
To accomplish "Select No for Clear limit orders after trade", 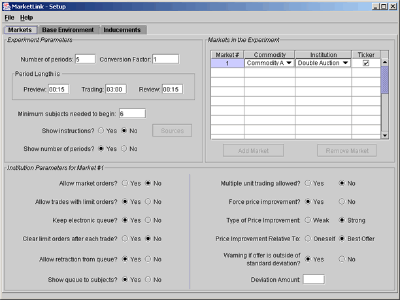I will (x=148, y=239).
